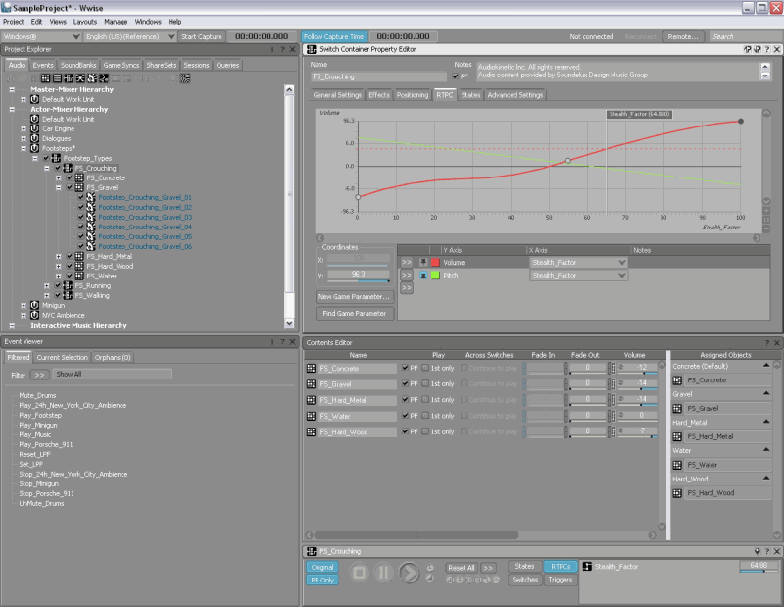Open the Windows platform dropdown
This screenshot has height=607, width=784.
41,36
